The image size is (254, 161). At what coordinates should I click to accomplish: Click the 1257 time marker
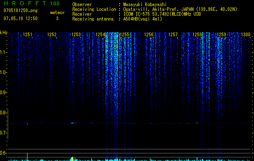pos(173,34)
